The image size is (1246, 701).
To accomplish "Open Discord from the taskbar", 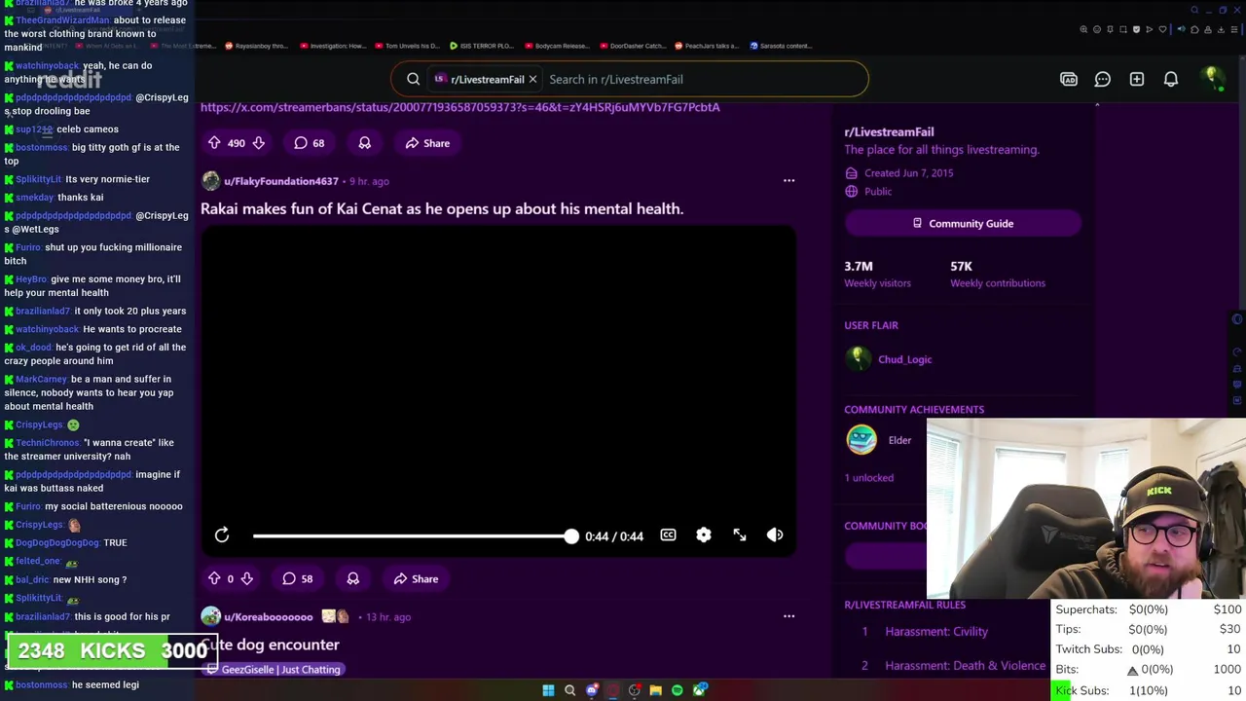I will (592, 690).
